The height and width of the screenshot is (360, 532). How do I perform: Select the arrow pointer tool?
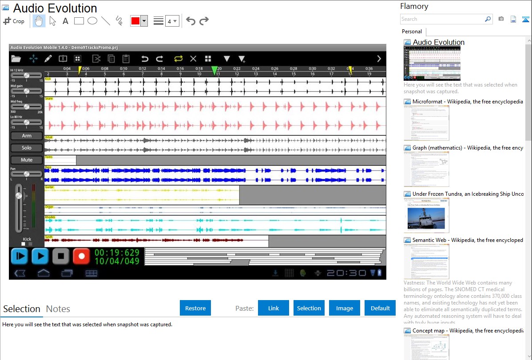tap(52, 21)
